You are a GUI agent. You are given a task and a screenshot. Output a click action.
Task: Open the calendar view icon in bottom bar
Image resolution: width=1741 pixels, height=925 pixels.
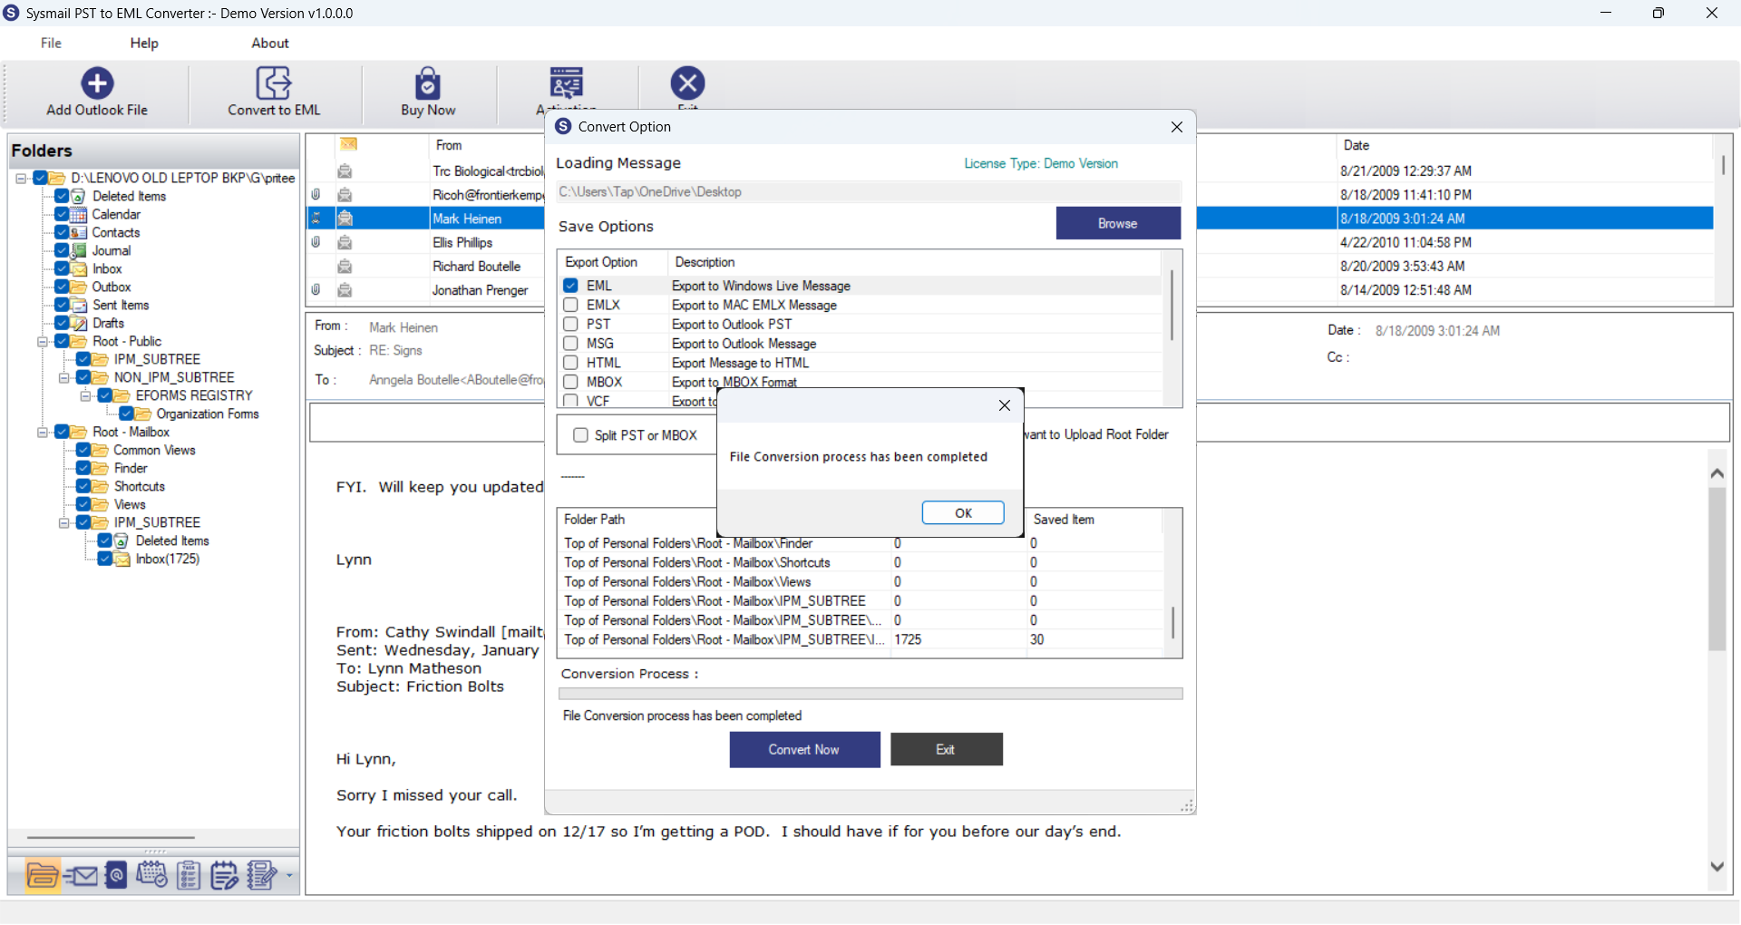tap(151, 875)
